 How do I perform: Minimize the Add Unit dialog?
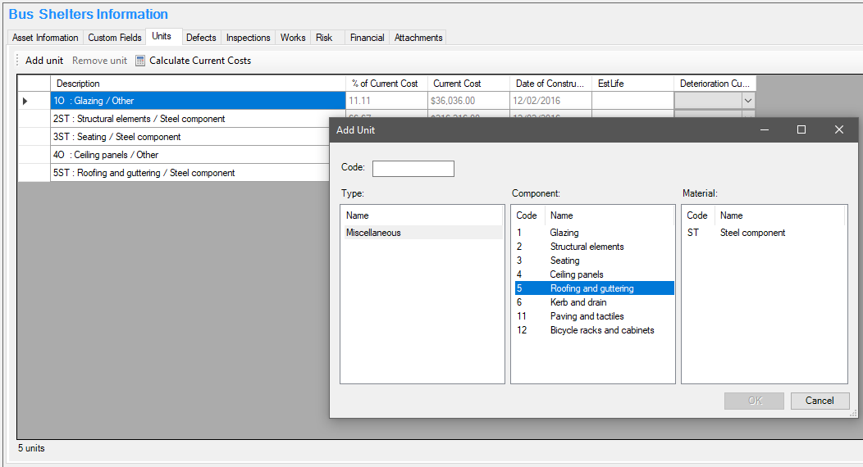point(764,129)
